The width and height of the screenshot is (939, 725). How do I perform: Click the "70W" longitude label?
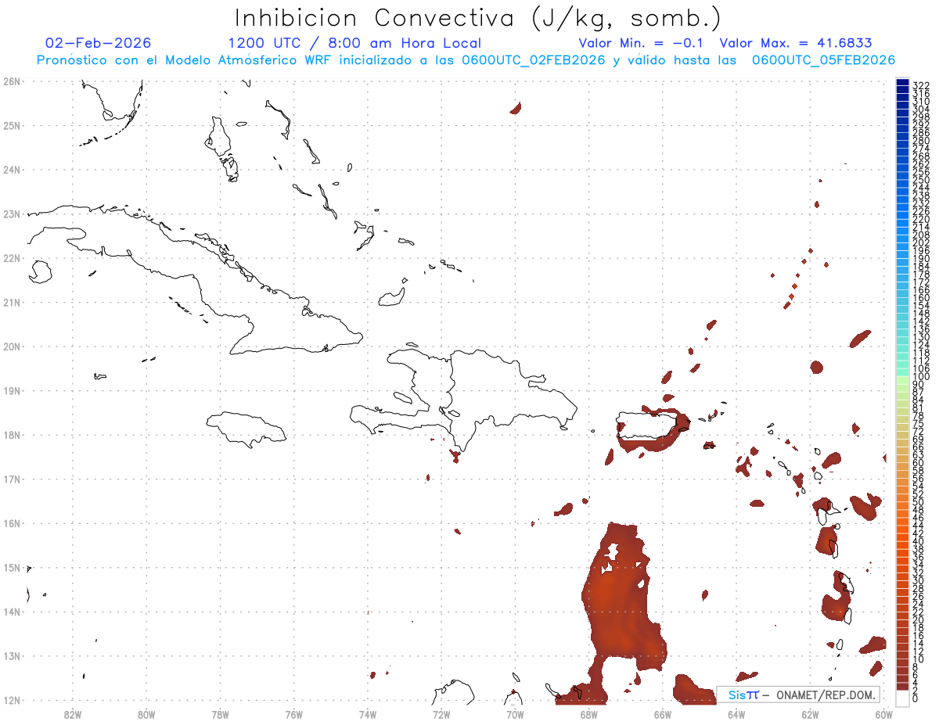point(515,713)
